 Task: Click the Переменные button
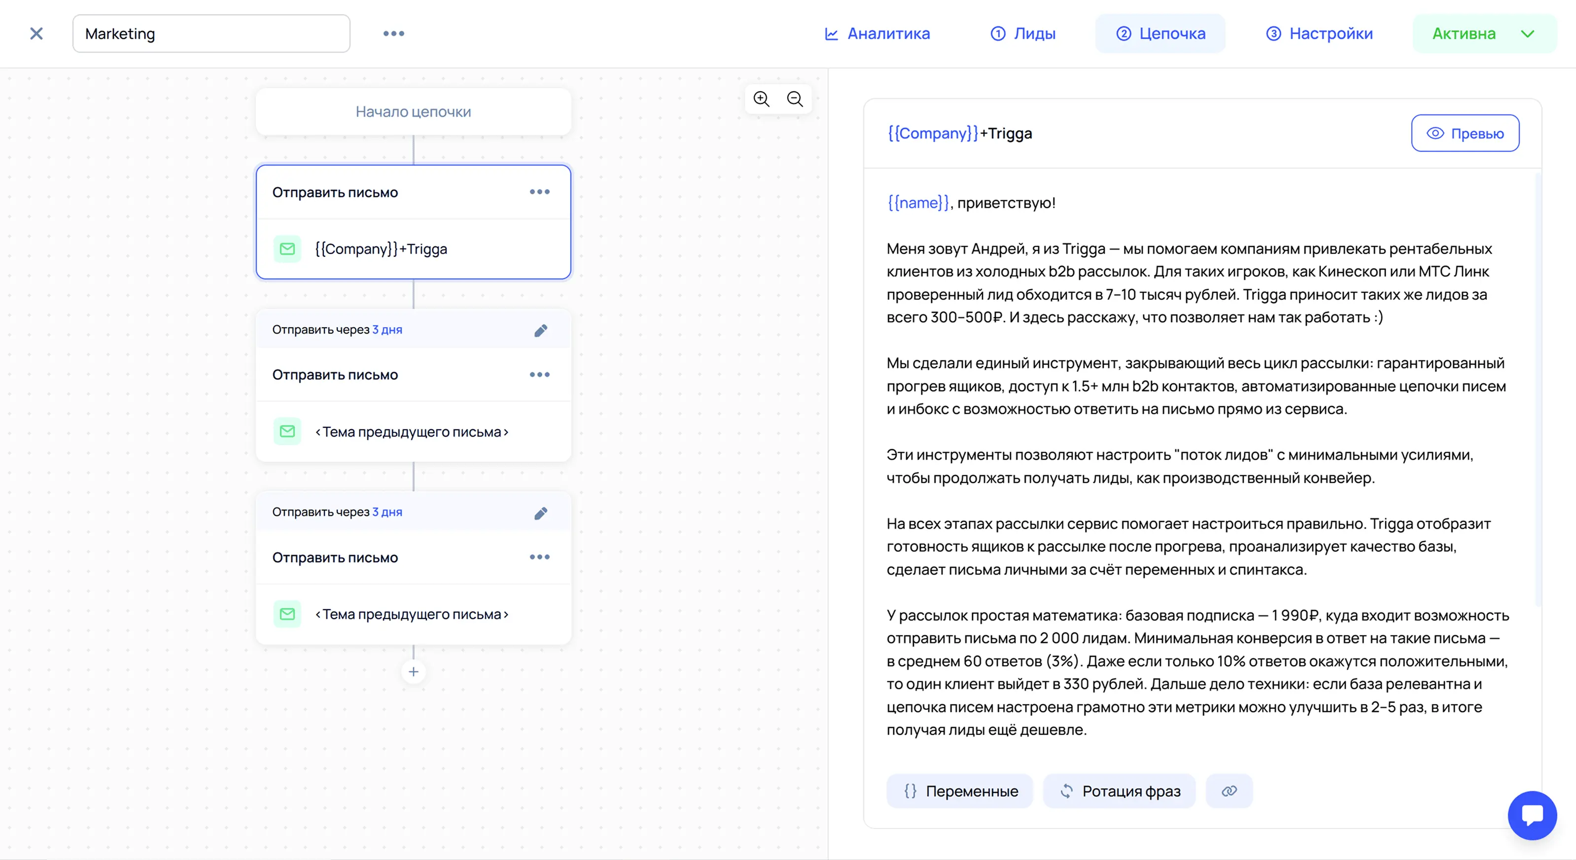[959, 791]
